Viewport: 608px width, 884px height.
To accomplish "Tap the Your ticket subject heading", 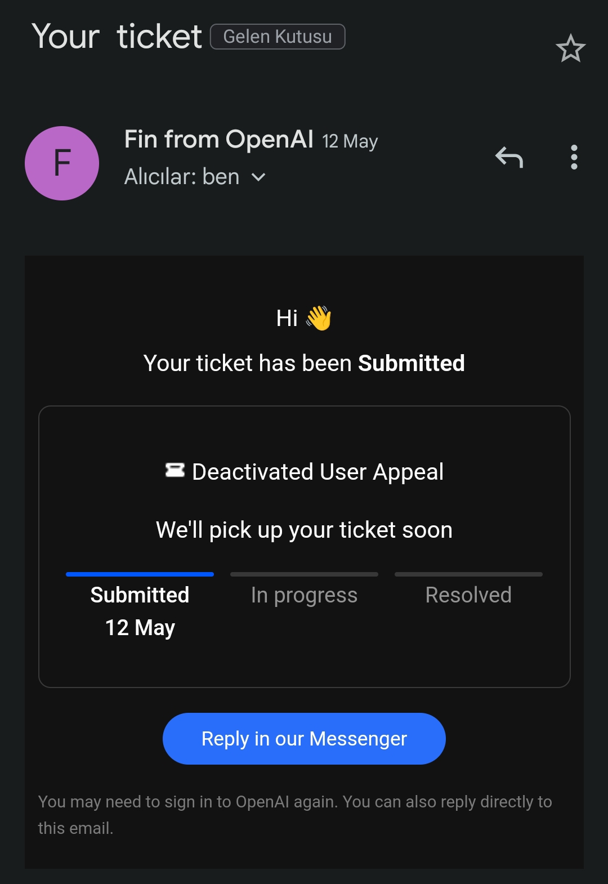I will [x=117, y=37].
